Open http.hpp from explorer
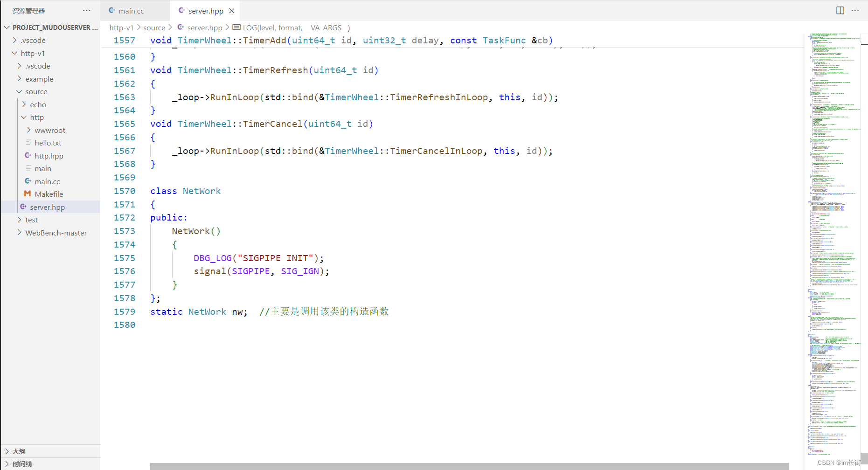 click(x=49, y=156)
